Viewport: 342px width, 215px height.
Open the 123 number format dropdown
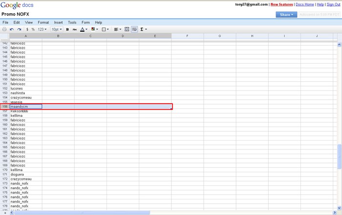pyautogui.click(x=42, y=29)
